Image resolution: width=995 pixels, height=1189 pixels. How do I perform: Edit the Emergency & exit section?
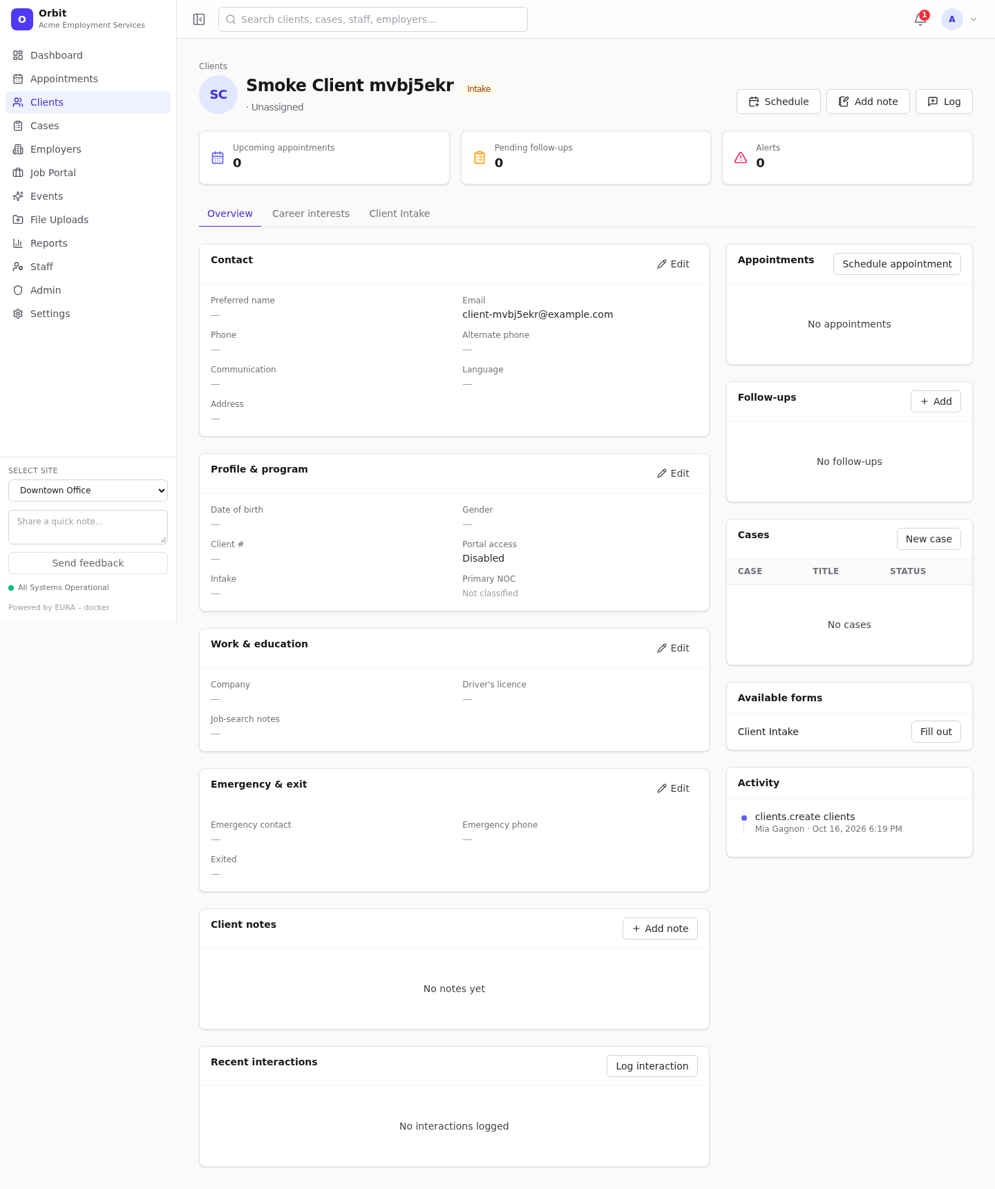[673, 788]
